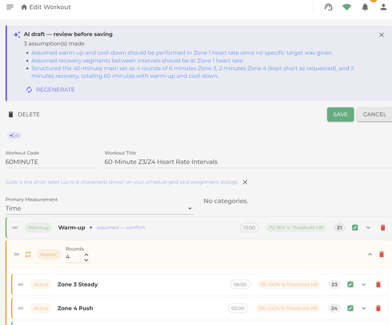Click the 'No categories.' text
Viewport: 392px width, 325px height.
(x=226, y=201)
